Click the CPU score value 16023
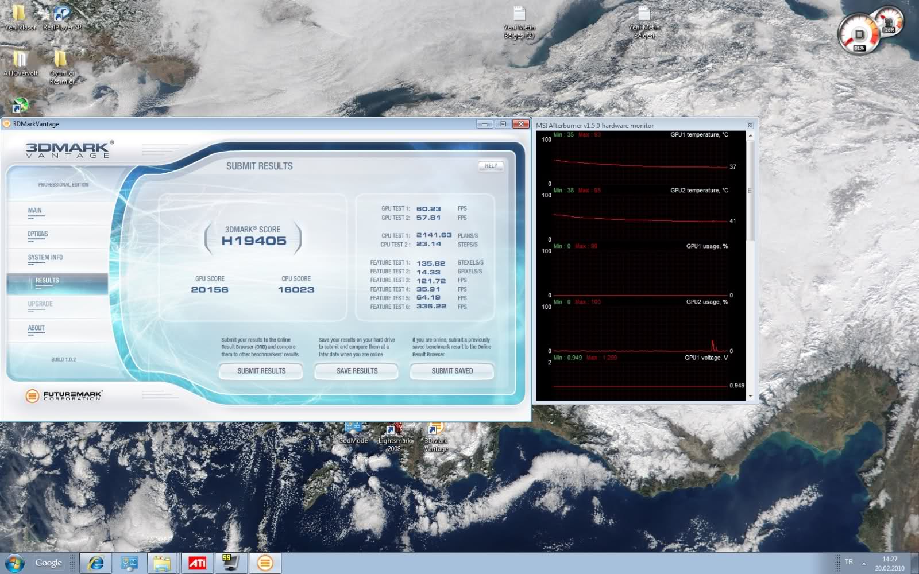The width and height of the screenshot is (919, 574). coord(296,290)
